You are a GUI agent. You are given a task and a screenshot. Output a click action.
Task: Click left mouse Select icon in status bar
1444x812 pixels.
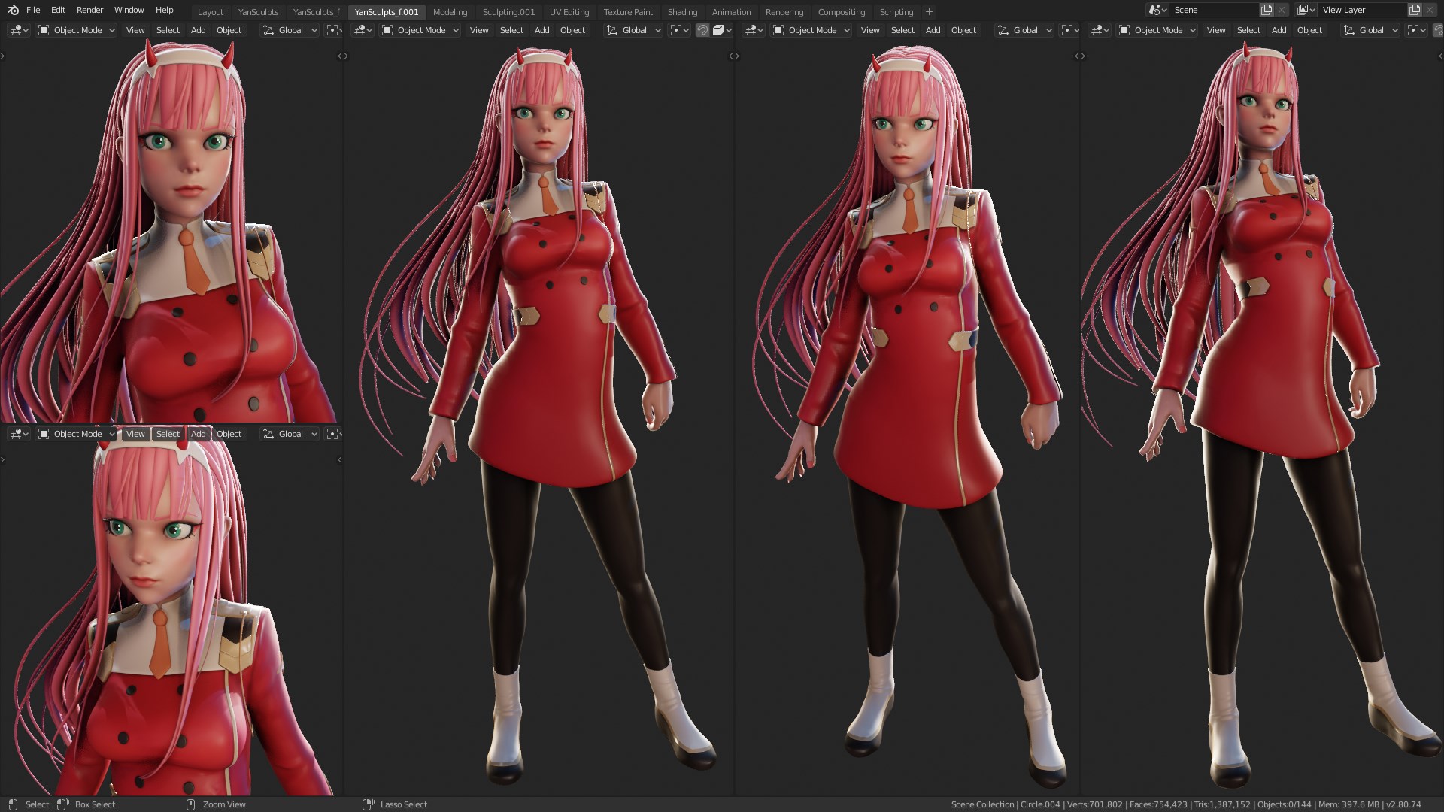tap(13, 804)
